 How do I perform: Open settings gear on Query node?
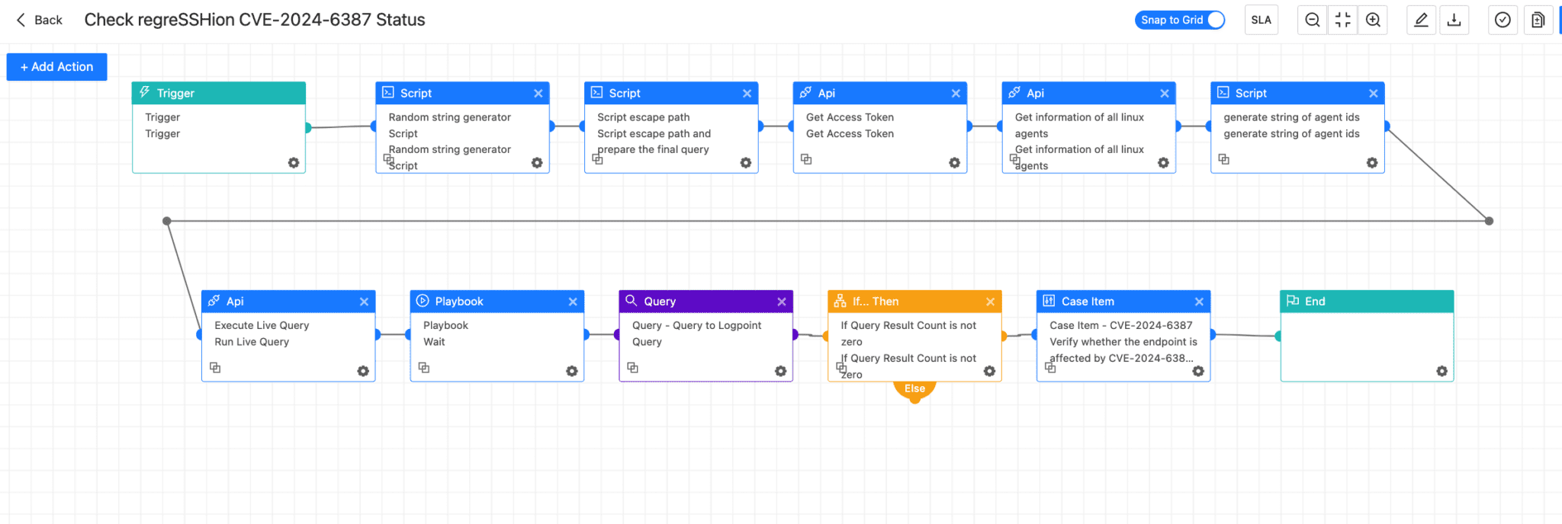pos(780,371)
